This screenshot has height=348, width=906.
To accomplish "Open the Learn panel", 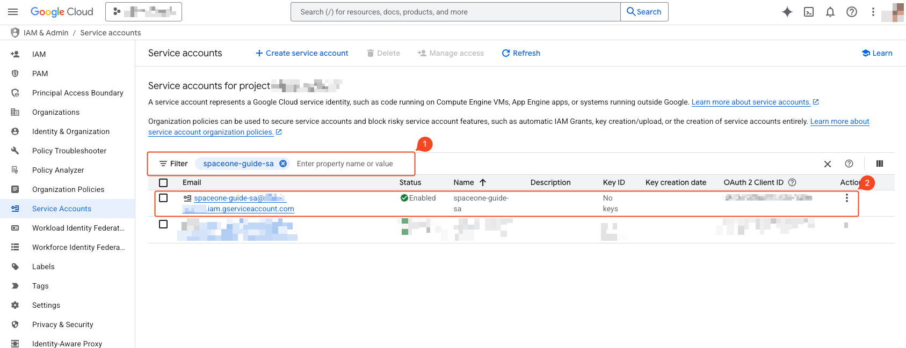I will pyautogui.click(x=877, y=53).
